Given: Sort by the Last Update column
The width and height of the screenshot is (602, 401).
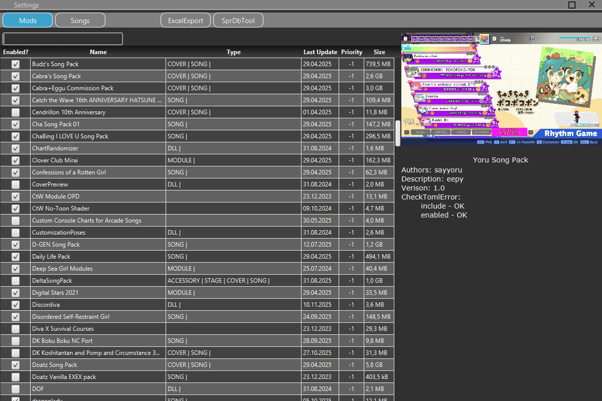Looking at the screenshot, I should pyautogui.click(x=320, y=52).
